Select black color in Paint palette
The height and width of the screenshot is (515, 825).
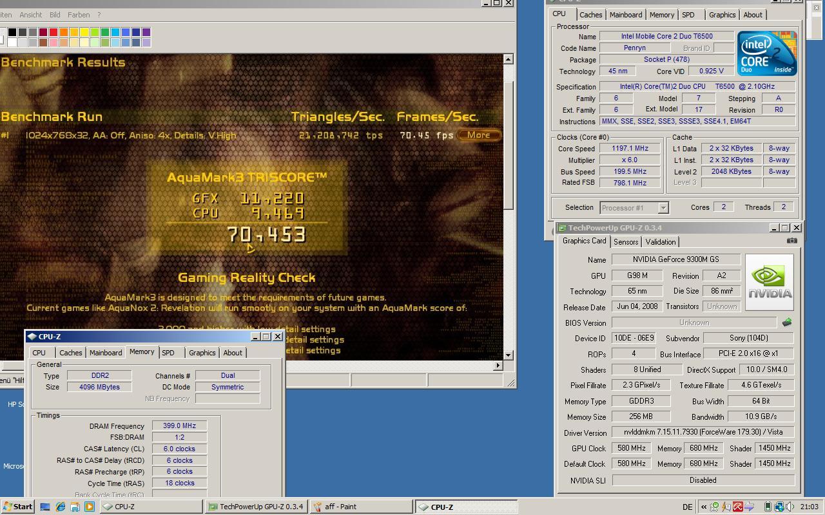pos(12,32)
